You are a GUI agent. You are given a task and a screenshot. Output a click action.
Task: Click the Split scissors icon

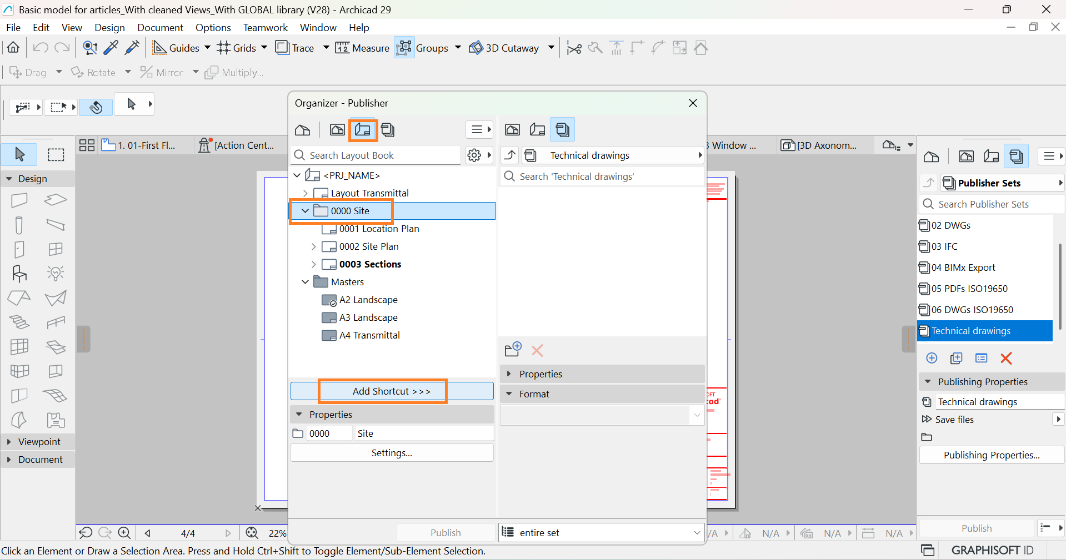point(574,48)
